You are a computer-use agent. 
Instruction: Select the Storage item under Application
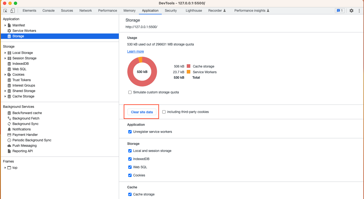[60, 36]
